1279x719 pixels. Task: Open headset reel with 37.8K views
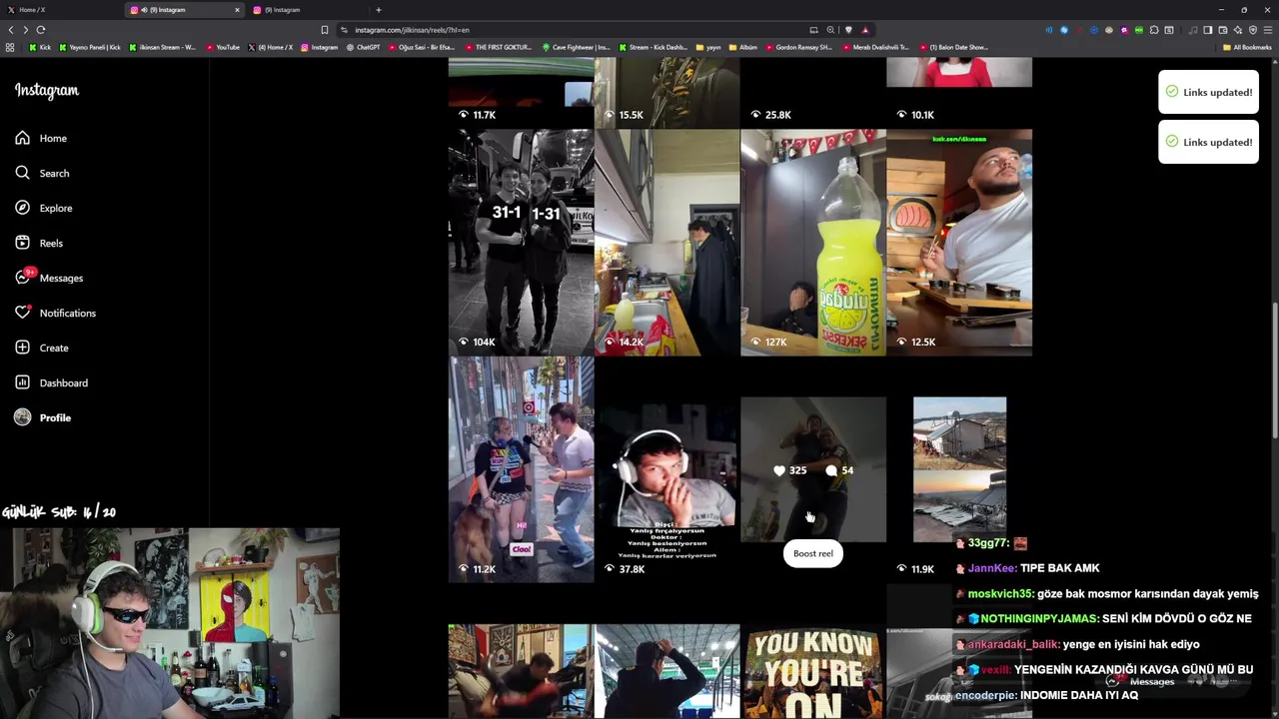(666, 469)
